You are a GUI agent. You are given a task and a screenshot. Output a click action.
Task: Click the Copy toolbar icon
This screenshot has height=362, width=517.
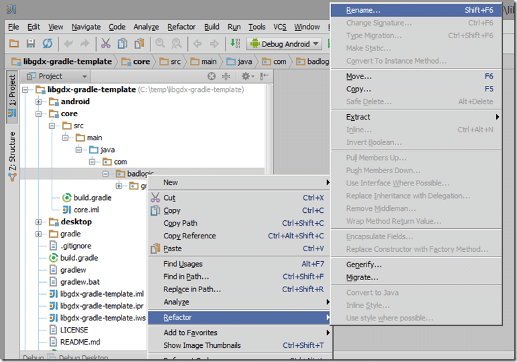pyautogui.click(x=122, y=44)
